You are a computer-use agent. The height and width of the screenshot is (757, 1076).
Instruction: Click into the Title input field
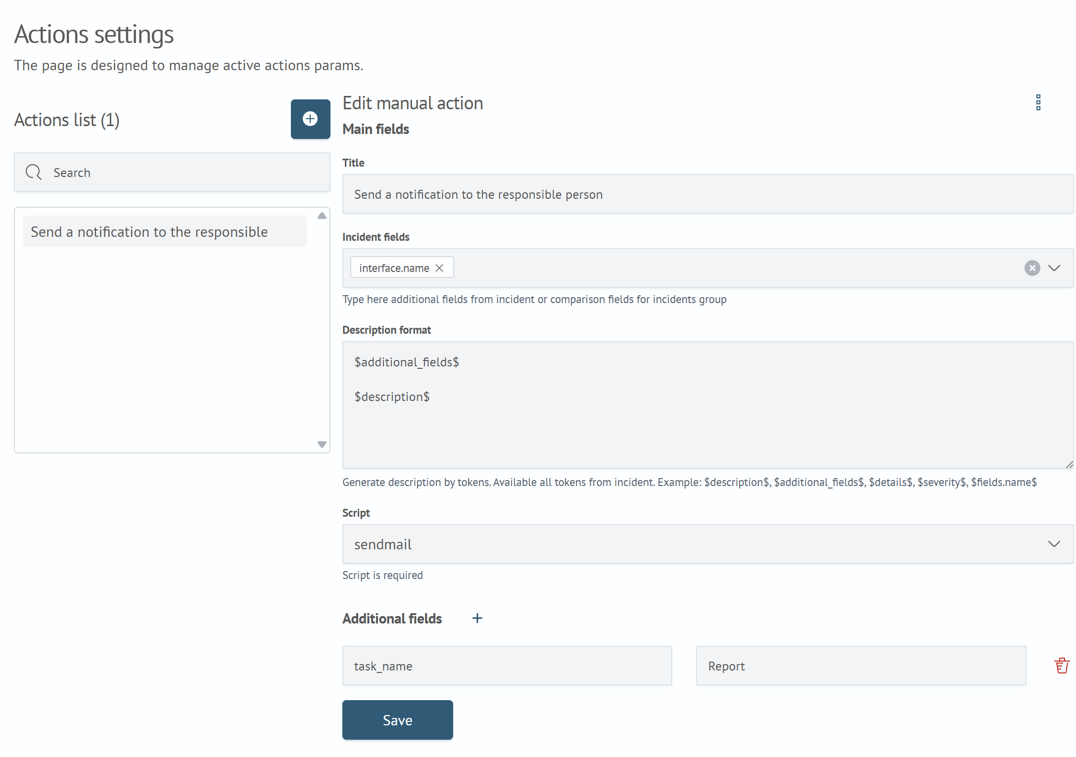tap(707, 194)
